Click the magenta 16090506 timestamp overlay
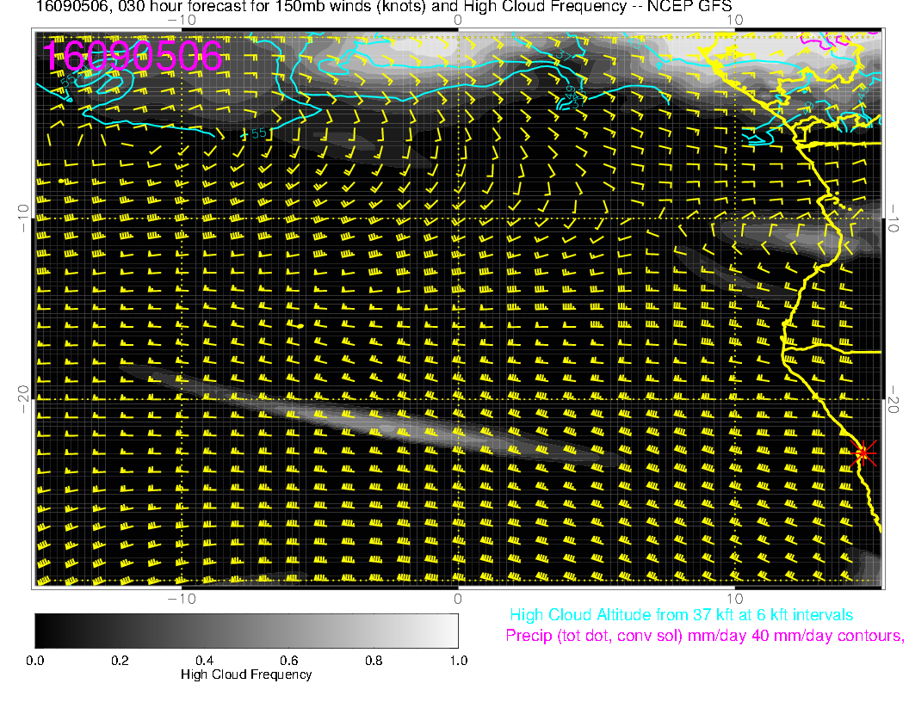This screenshot has width=909, height=702. pos(133,57)
